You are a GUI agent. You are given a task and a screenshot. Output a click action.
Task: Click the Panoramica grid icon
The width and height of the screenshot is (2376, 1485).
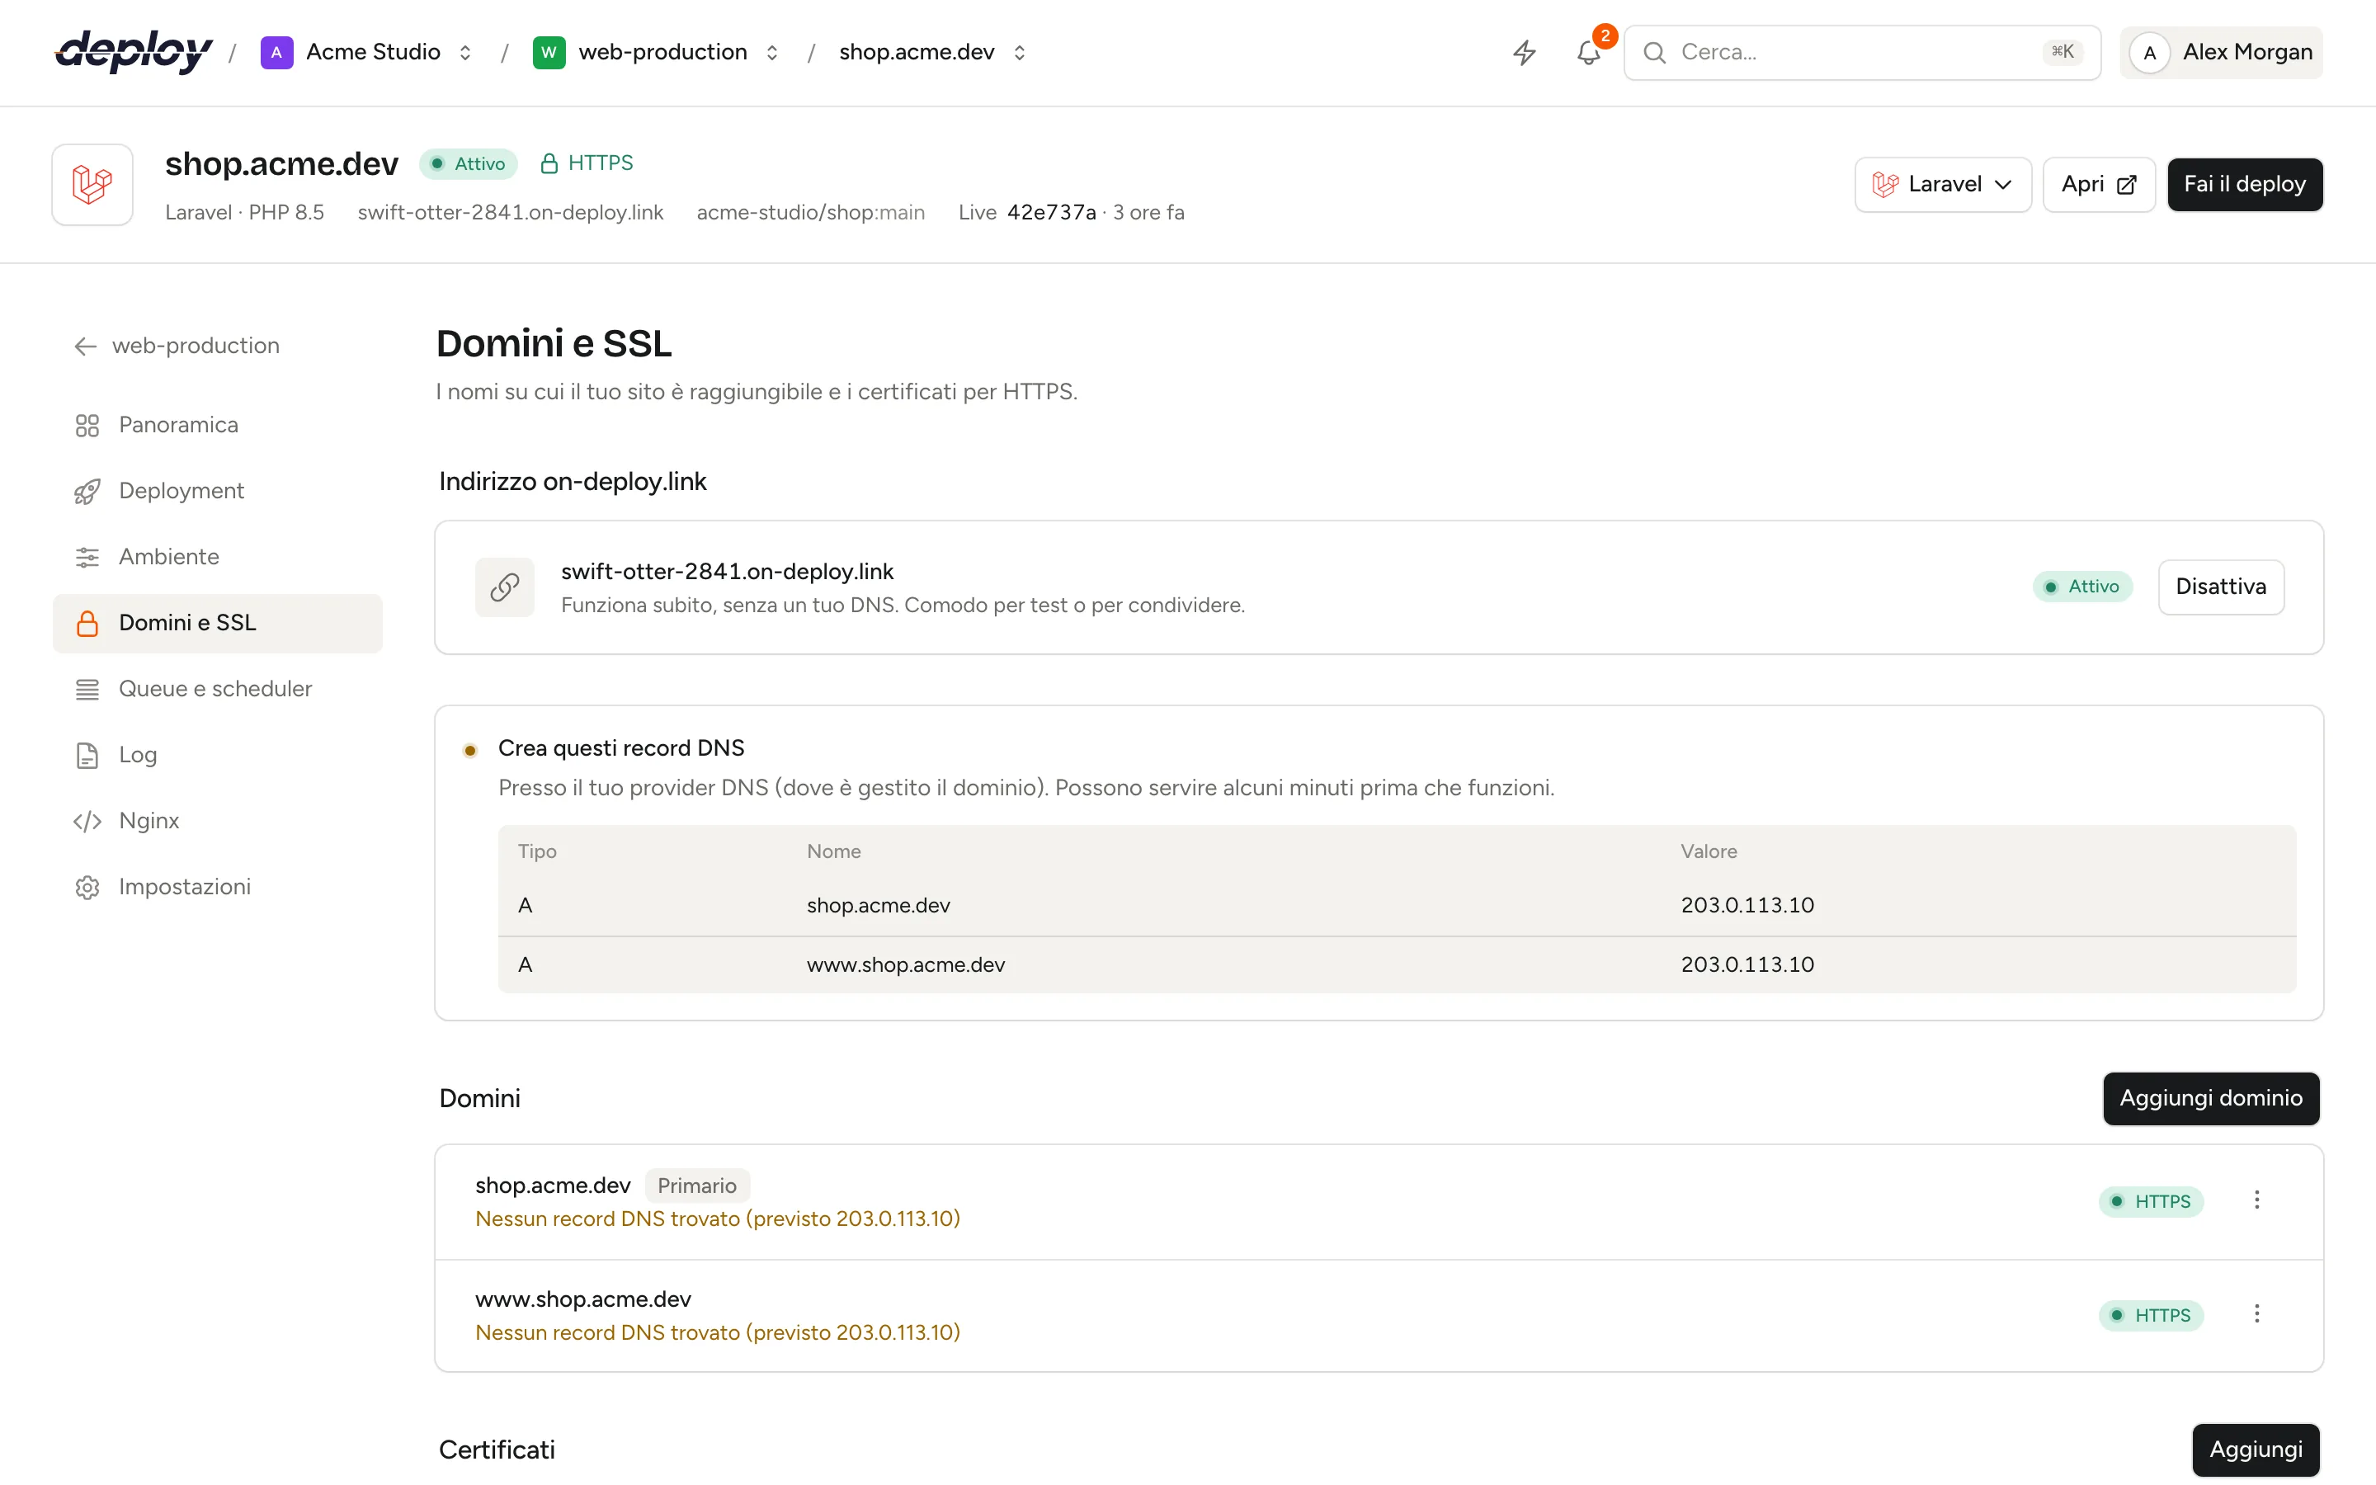87,425
